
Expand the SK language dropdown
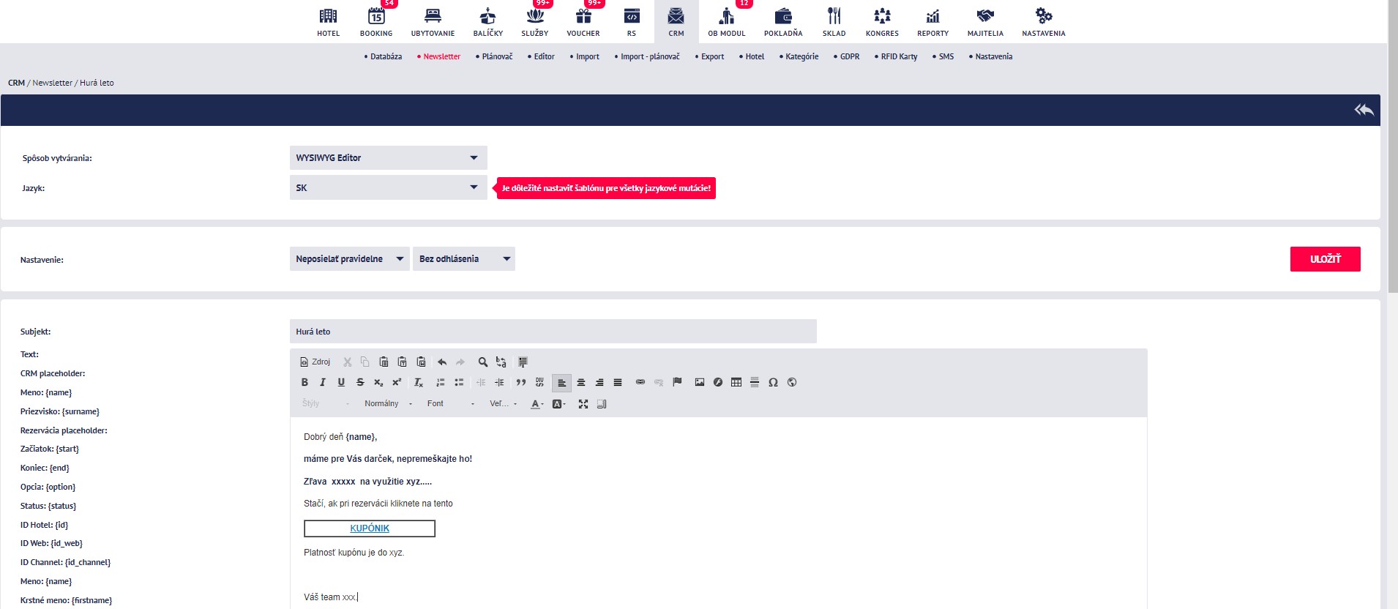(x=388, y=188)
